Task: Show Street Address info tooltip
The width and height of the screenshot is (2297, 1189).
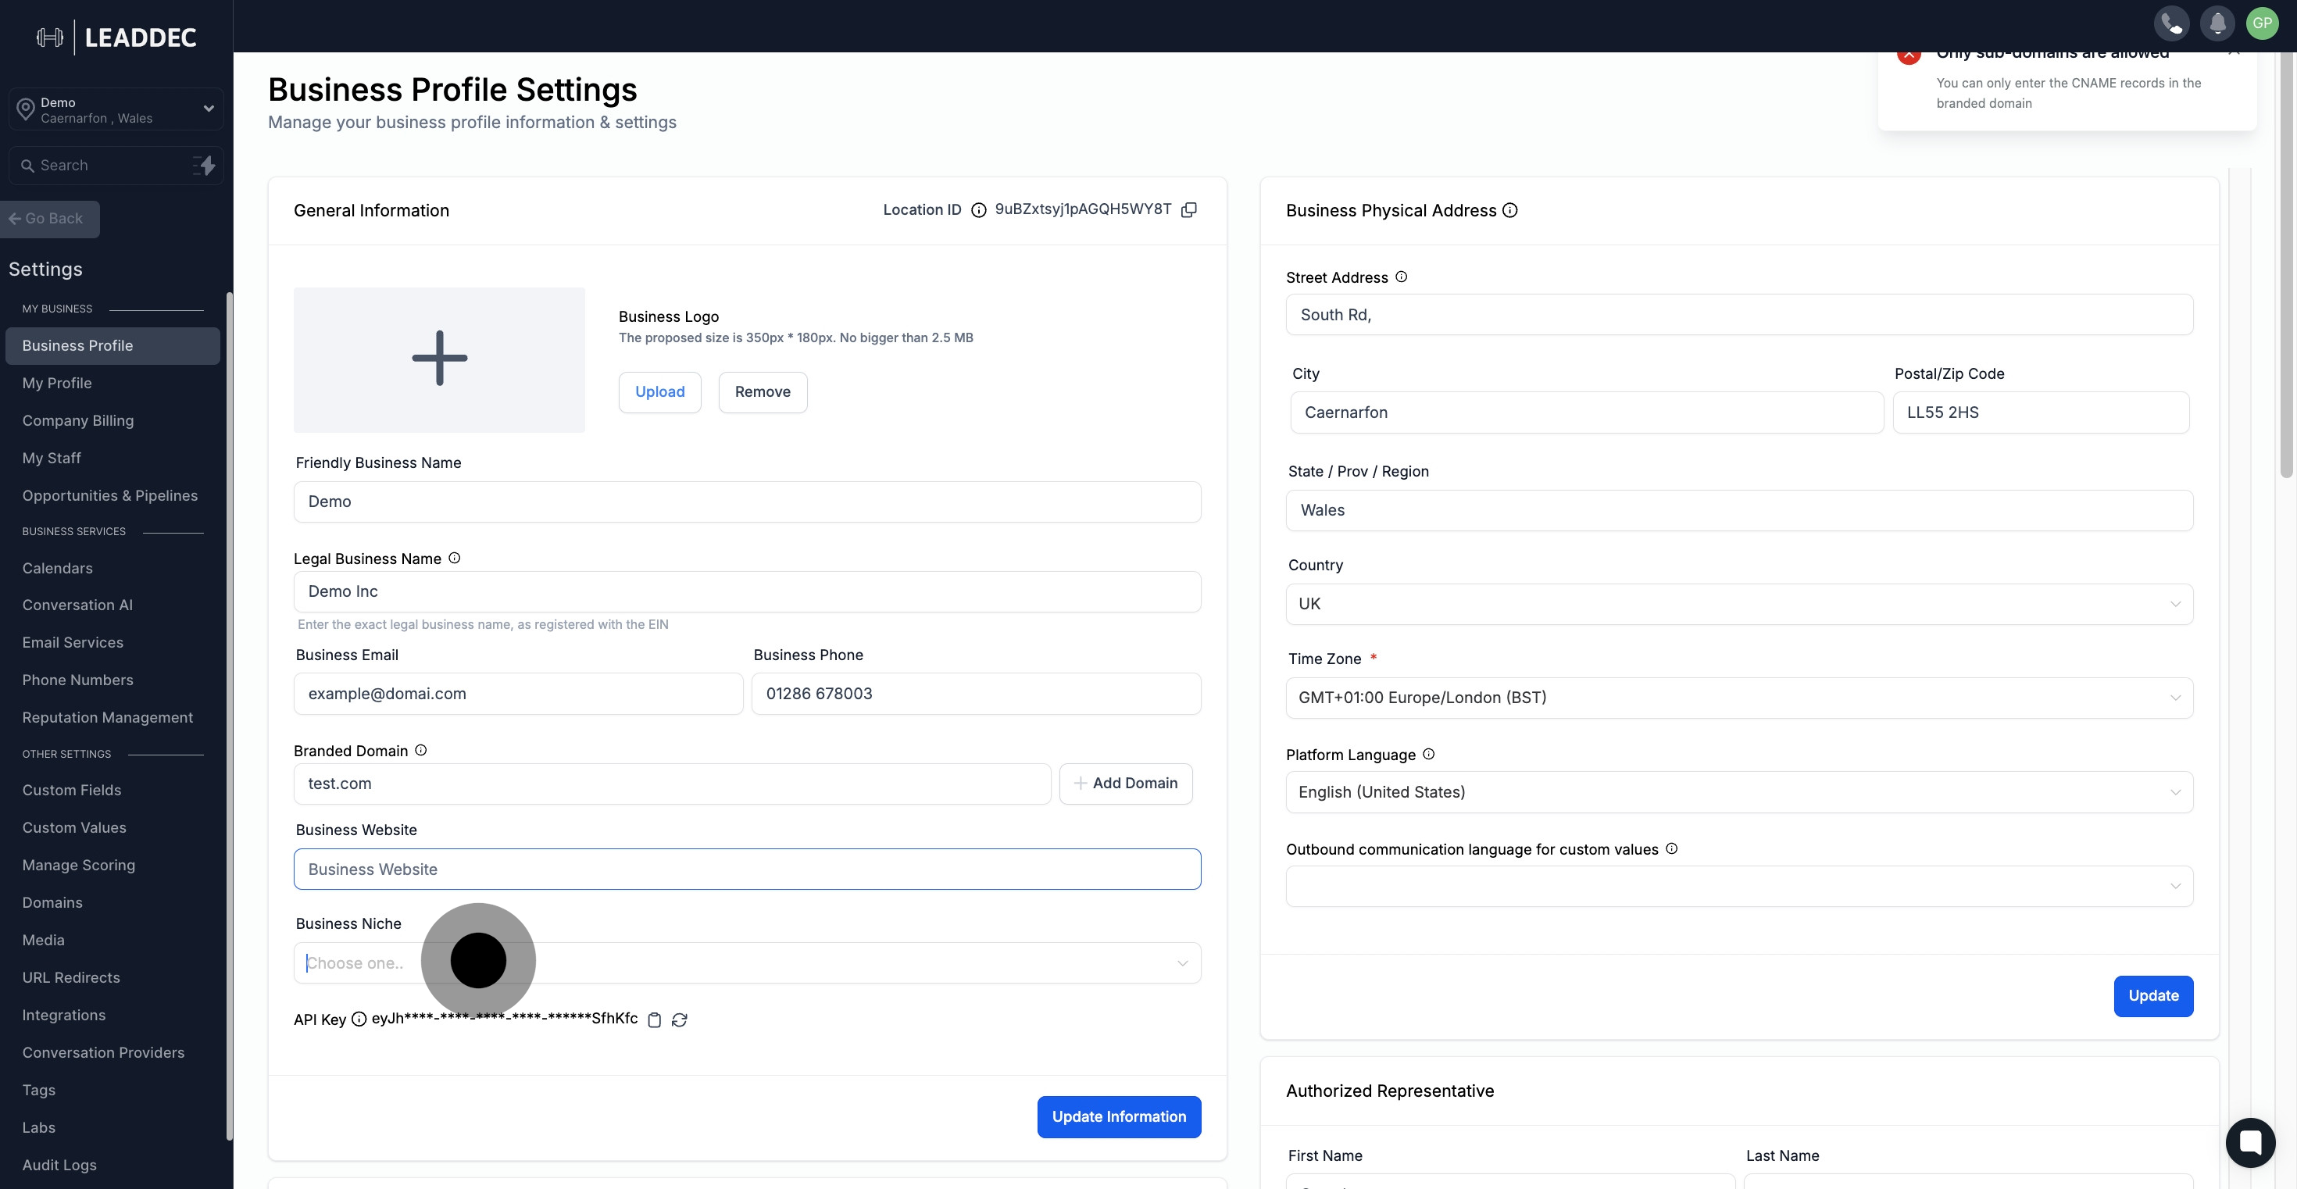Action: click(x=1401, y=277)
